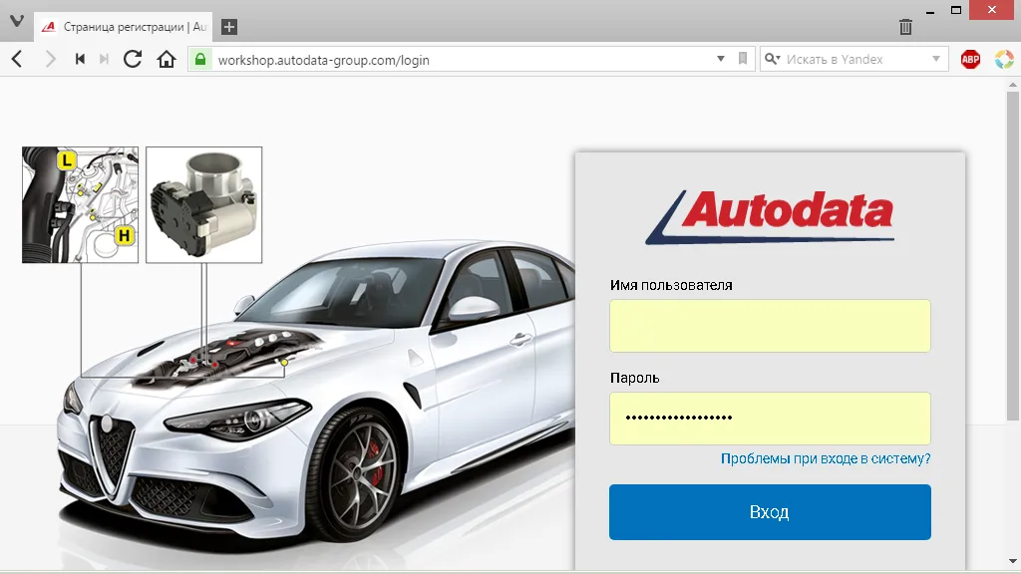Viewport: 1021px width, 574px height.
Task: Expand the address bar dropdown arrow
Action: click(721, 59)
